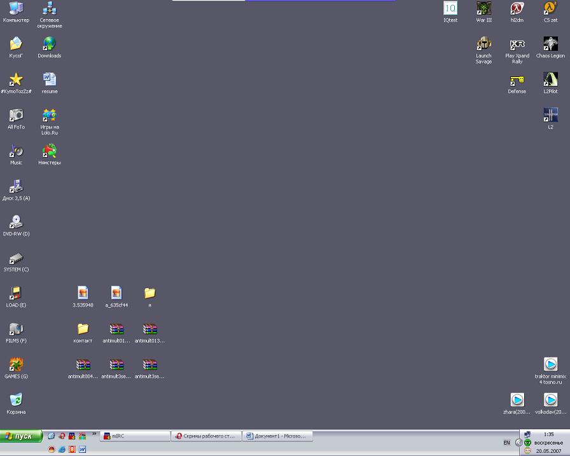Screen dimensions: 570x456
Task: Open the Диск 3,5 (A) drive
Action: [x=16, y=190]
